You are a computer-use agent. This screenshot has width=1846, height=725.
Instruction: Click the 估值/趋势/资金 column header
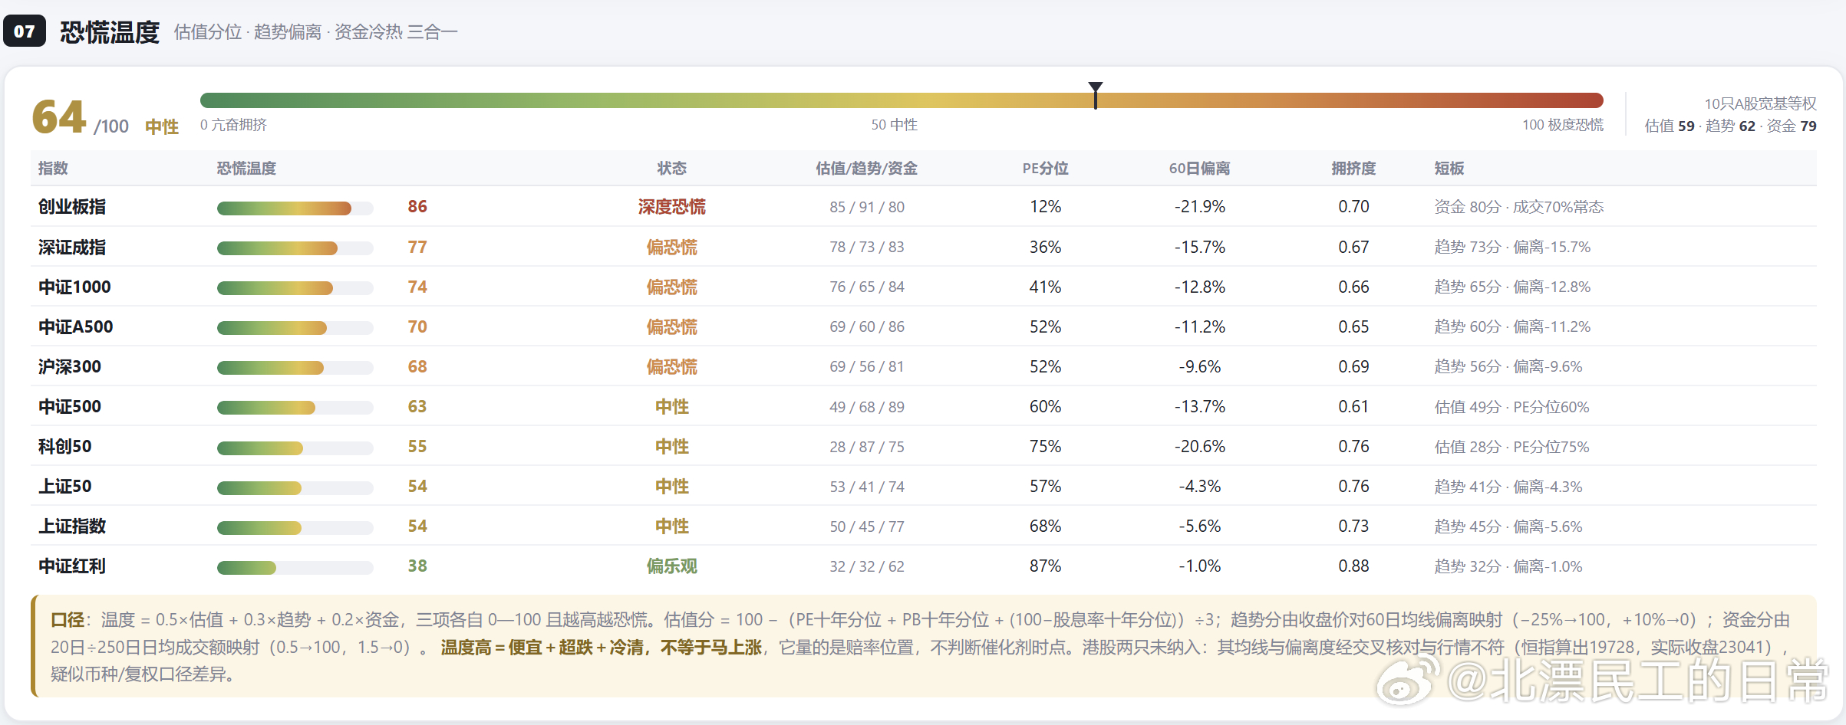click(x=866, y=169)
